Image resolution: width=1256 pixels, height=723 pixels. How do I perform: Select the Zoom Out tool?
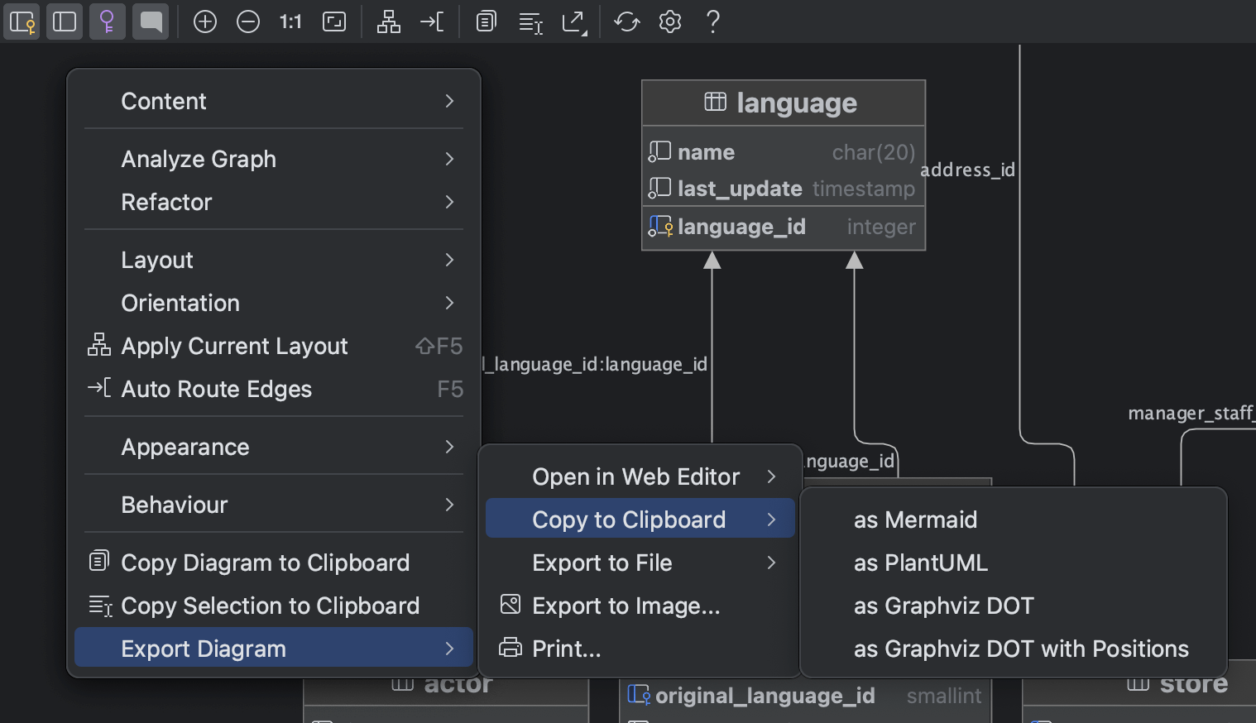click(248, 22)
